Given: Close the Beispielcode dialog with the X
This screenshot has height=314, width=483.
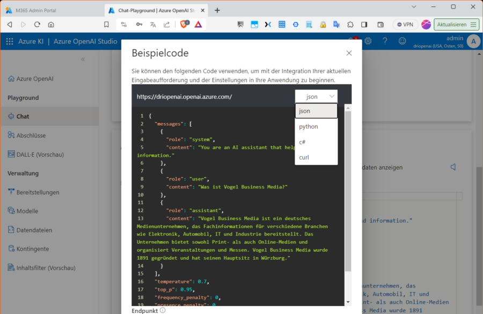Looking at the screenshot, I should point(349,53).
